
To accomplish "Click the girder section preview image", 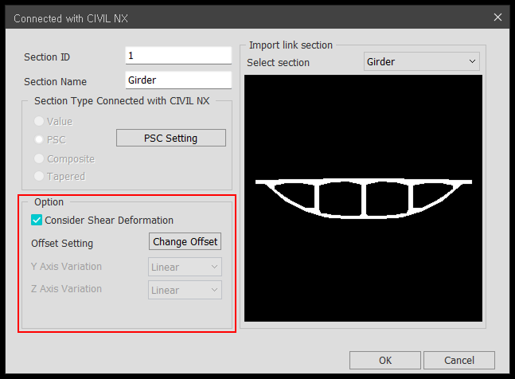I will pos(363,198).
